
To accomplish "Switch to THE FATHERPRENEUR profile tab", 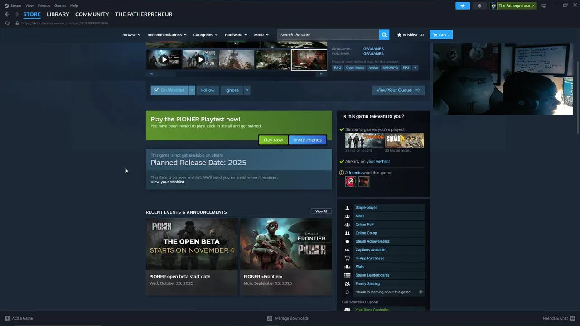I will [x=144, y=14].
